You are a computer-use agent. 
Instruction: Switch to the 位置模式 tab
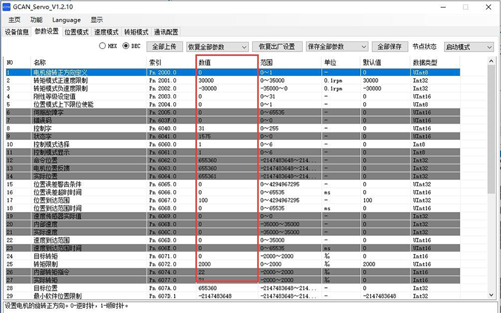point(76,32)
